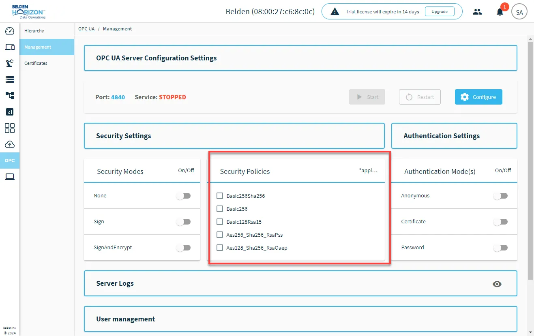Image resolution: width=534 pixels, height=336 pixels.
Task: Check the Aes256_Sha256_RsaPss policy
Action: coord(220,235)
